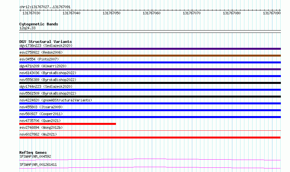The height and width of the screenshot is (172, 290).
Task: Click variant label nsv560927 (Cooper2011)
Action: (41, 114)
